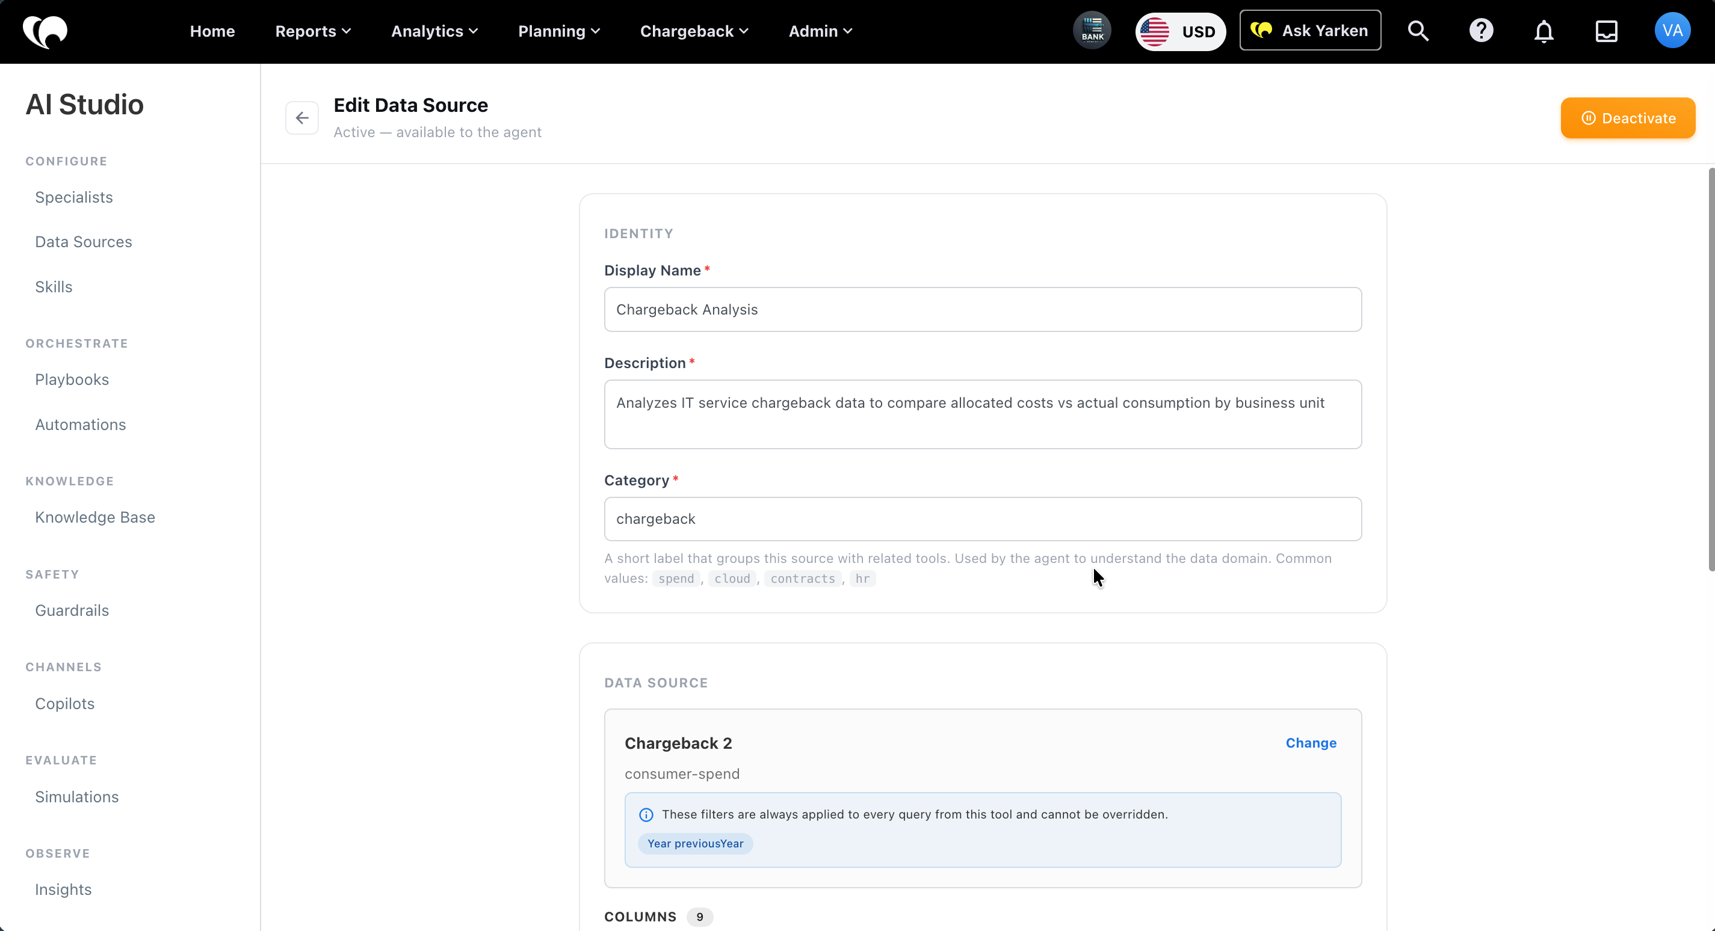Open Automations in the sidebar
This screenshot has width=1715, height=931.
(81, 425)
